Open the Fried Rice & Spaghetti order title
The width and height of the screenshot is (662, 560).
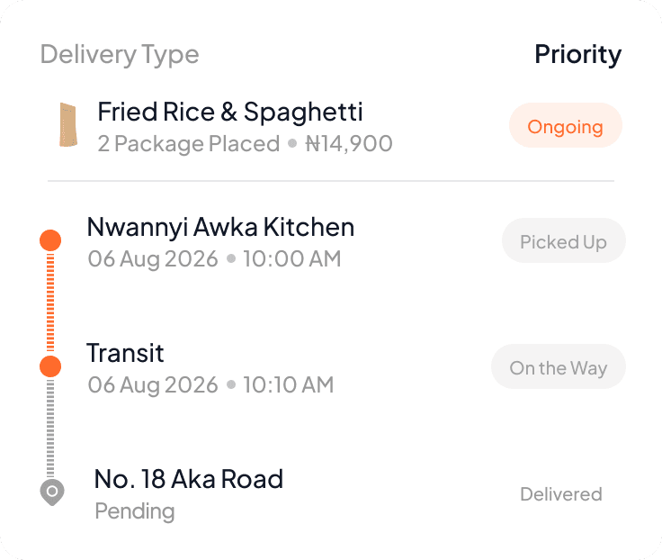[230, 112]
